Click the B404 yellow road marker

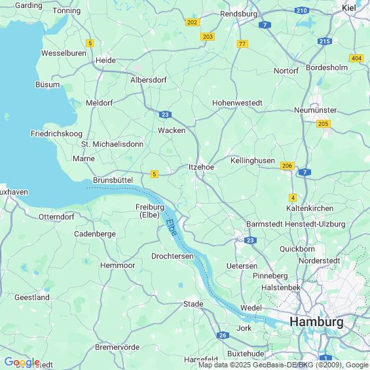(356, 58)
